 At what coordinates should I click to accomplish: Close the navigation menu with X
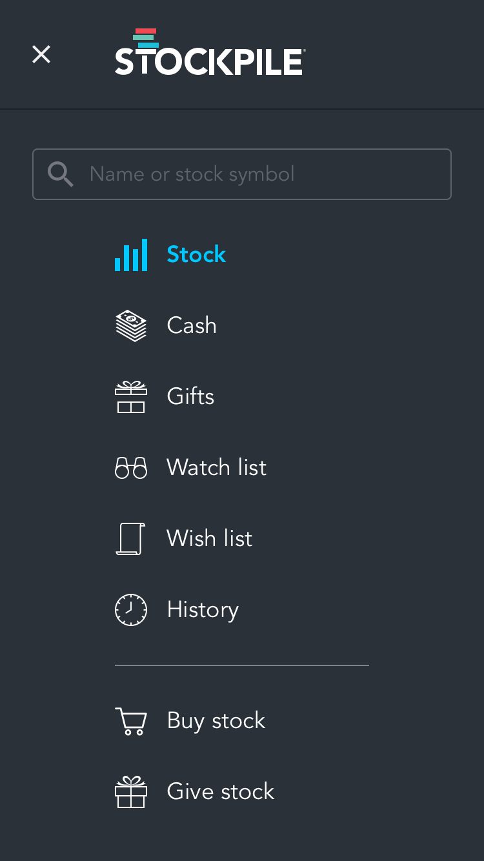coord(41,55)
